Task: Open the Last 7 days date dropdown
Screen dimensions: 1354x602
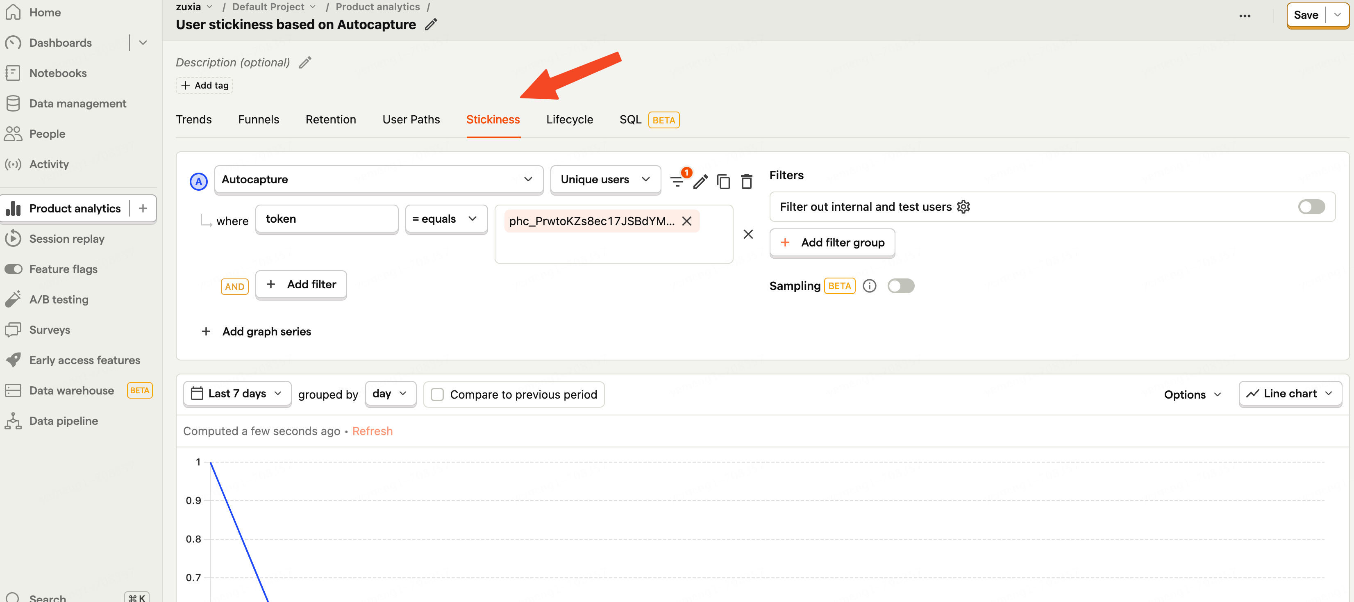Action: point(237,394)
